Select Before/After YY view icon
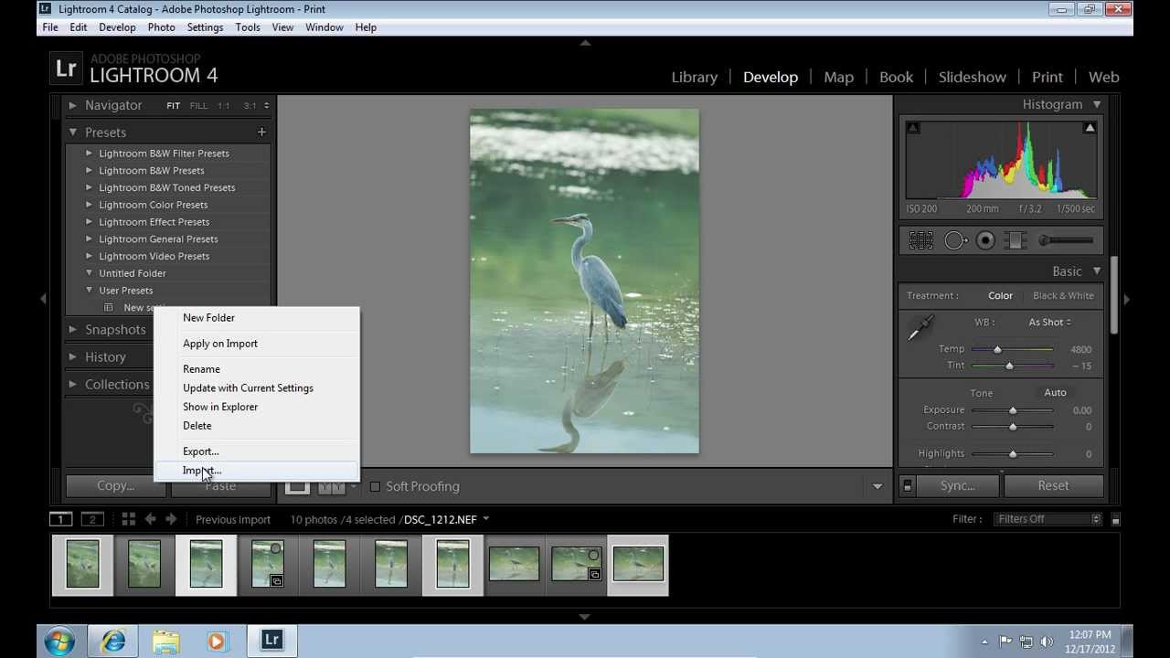The image size is (1170, 658). pos(331,486)
